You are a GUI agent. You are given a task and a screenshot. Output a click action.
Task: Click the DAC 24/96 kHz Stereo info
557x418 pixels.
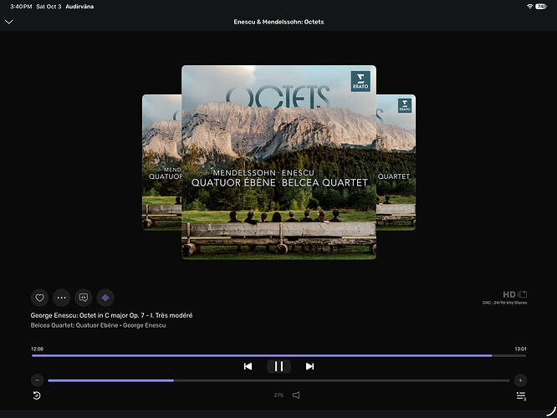(x=504, y=303)
